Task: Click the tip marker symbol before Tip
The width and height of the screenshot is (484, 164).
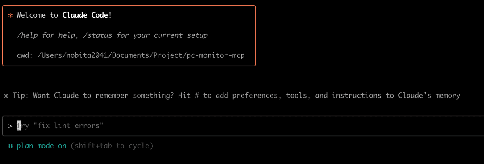Action: [x=6, y=96]
